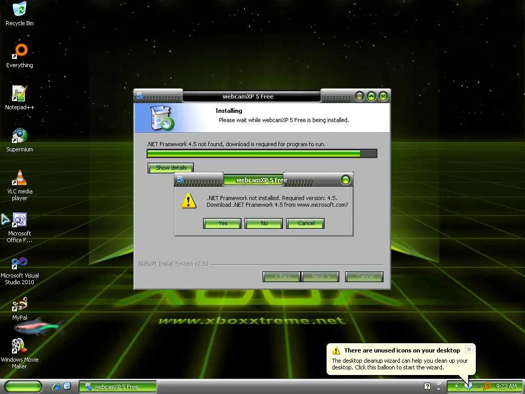
Task: Click the fish image on the desktop
Action: point(37,327)
